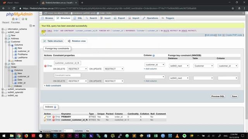
Task: Select order_id column in Order tree
Action: pyautogui.click(x=22, y=83)
